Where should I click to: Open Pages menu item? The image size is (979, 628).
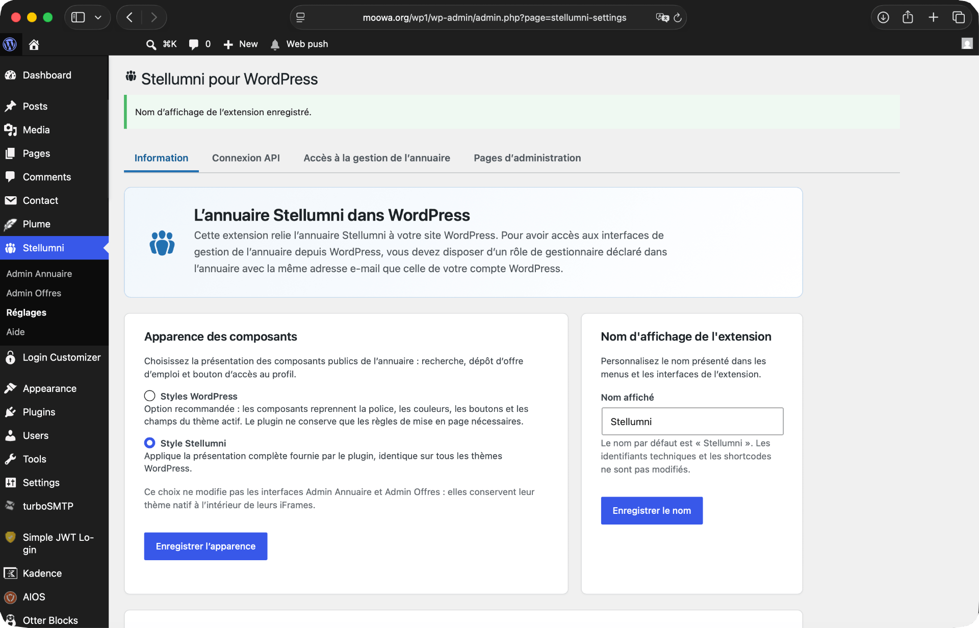pos(54,153)
